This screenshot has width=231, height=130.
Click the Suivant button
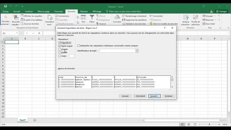154,96
